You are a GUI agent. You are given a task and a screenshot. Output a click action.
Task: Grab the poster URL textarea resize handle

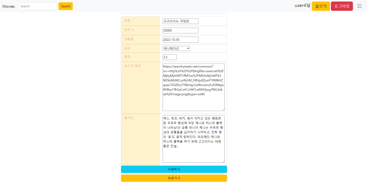tap(223, 110)
